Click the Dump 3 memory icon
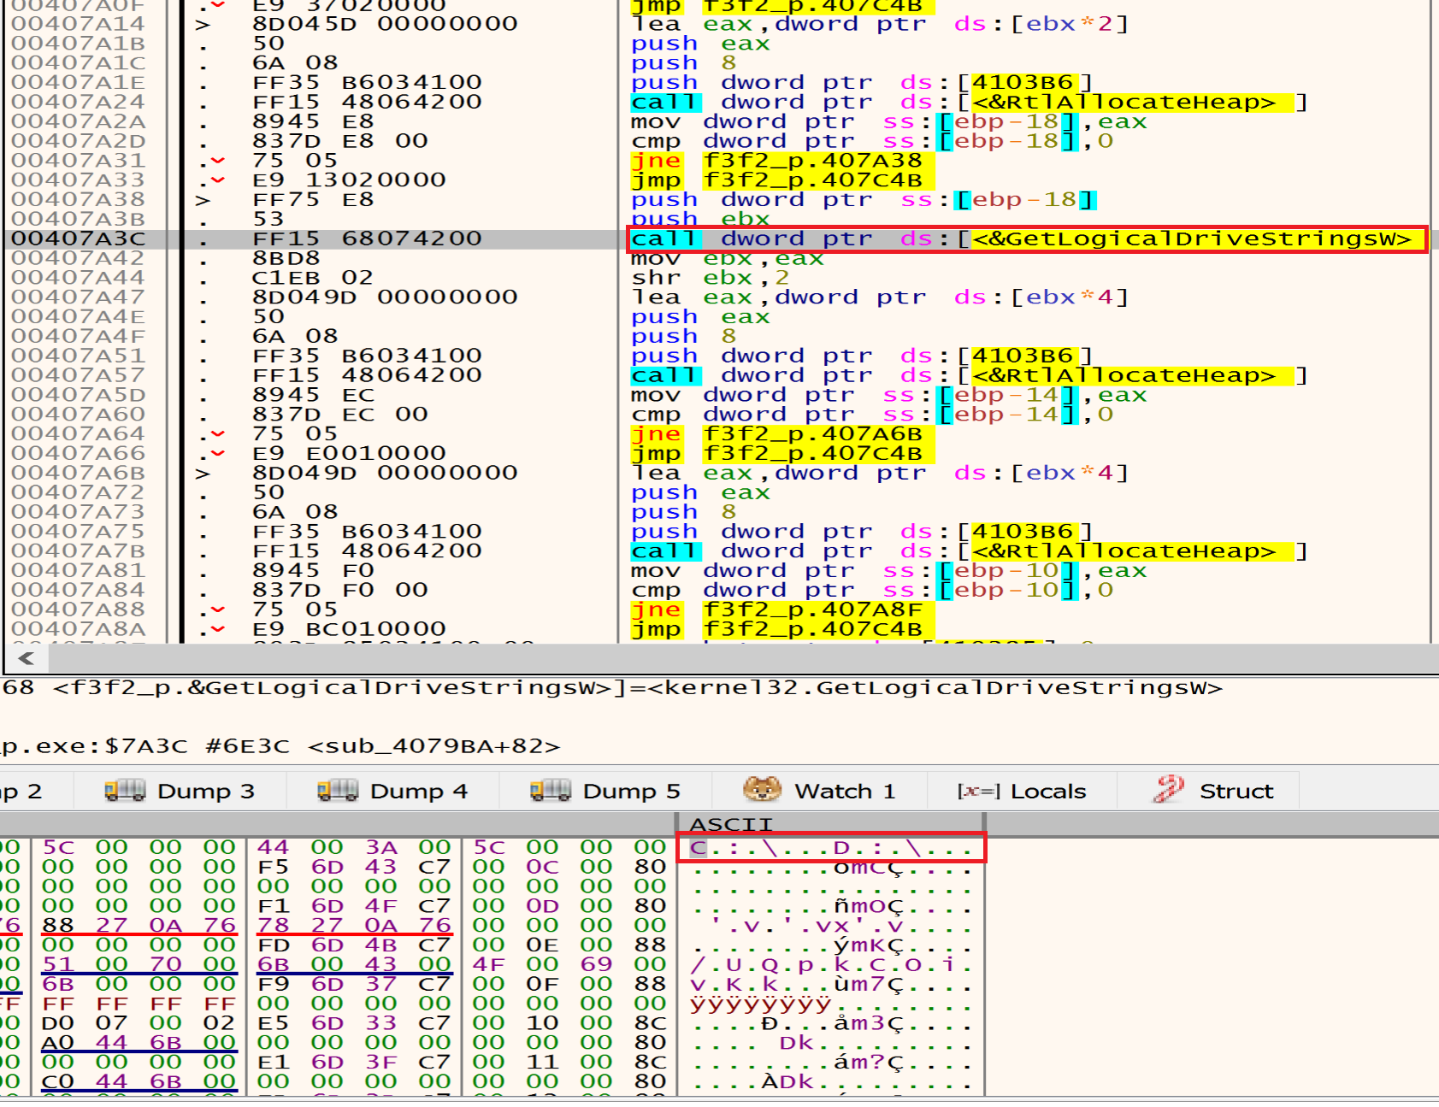This screenshot has height=1107, width=1439. [x=124, y=791]
